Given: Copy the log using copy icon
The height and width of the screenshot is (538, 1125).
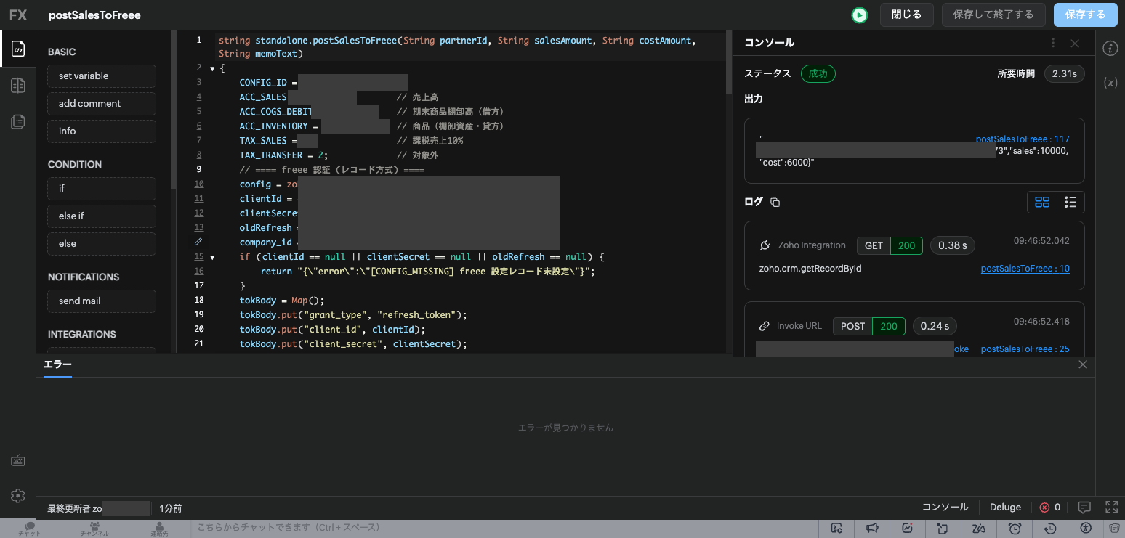Looking at the screenshot, I should pyautogui.click(x=775, y=203).
